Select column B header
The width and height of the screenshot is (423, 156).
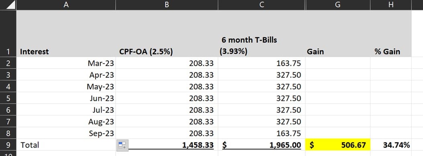167,5
